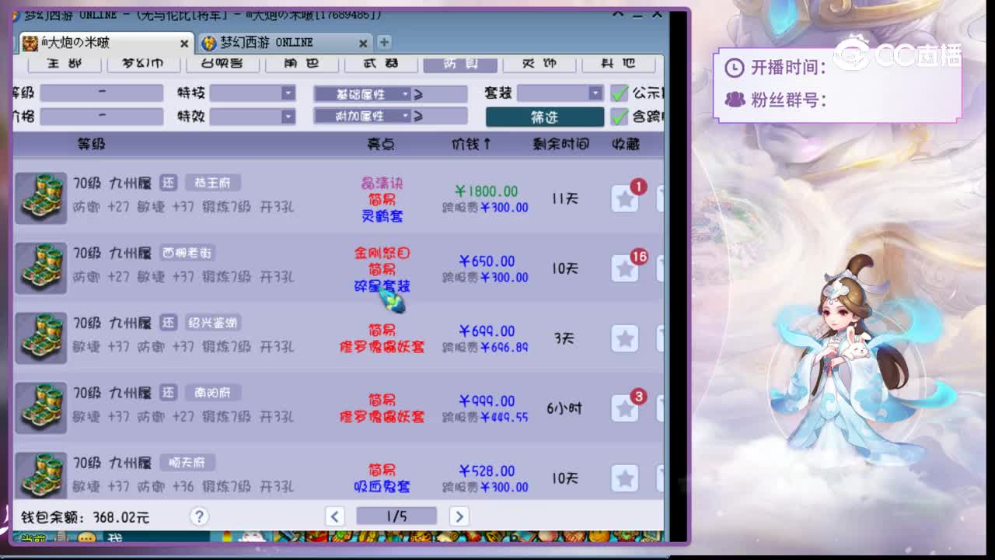Viewport: 995px width, 560px height.
Task: Click the 基础属性 value input field
Action: point(446,94)
